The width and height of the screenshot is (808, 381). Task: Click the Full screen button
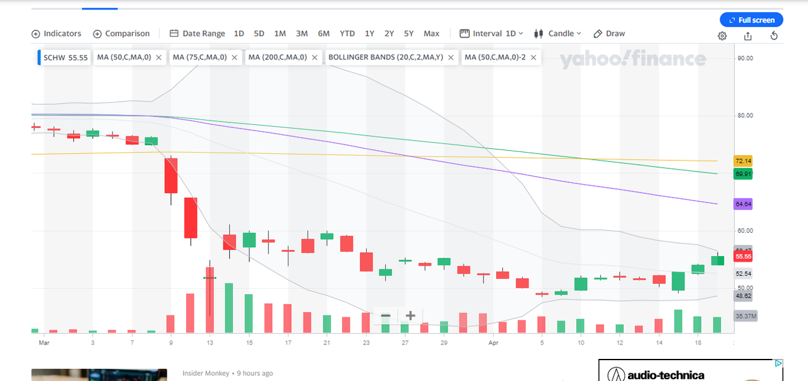[751, 20]
